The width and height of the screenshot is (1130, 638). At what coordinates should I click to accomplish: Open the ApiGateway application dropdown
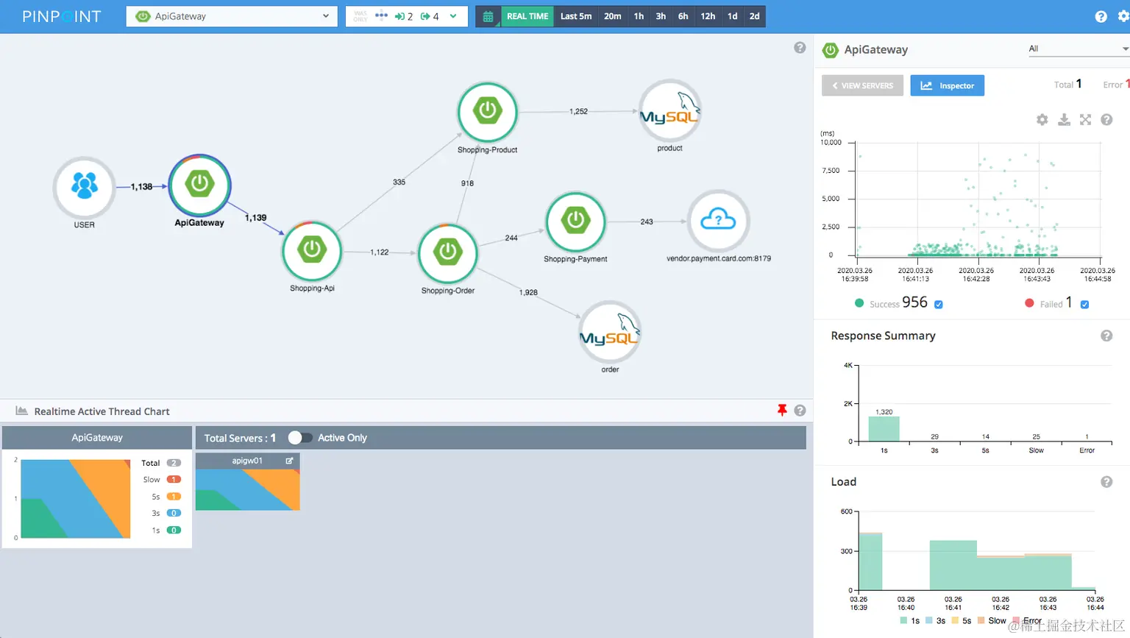pyautogui.click(x=232, y=16)
